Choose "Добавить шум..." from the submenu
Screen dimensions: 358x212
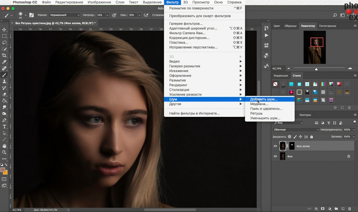click(264, 99)
